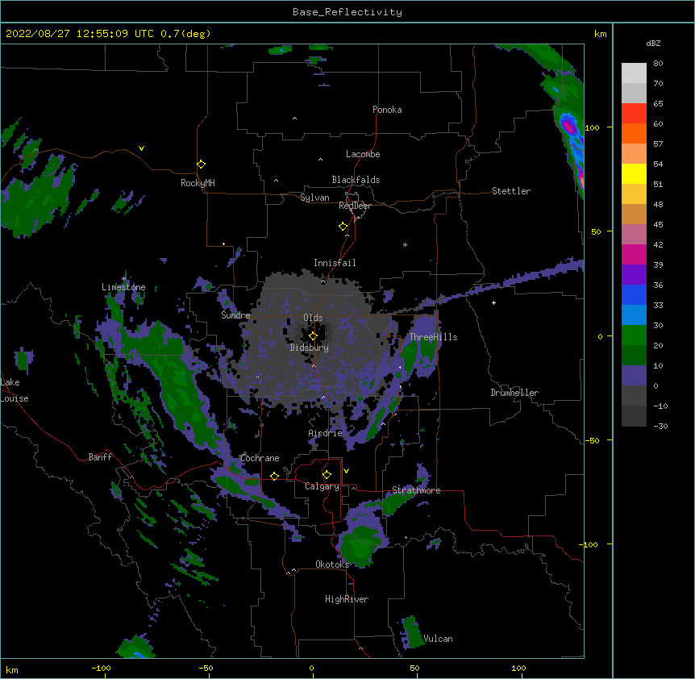This screenshot has width=695, height=679.
Task: Click the white asterisk marker east of Innisfail
Action: click(405, 244)
